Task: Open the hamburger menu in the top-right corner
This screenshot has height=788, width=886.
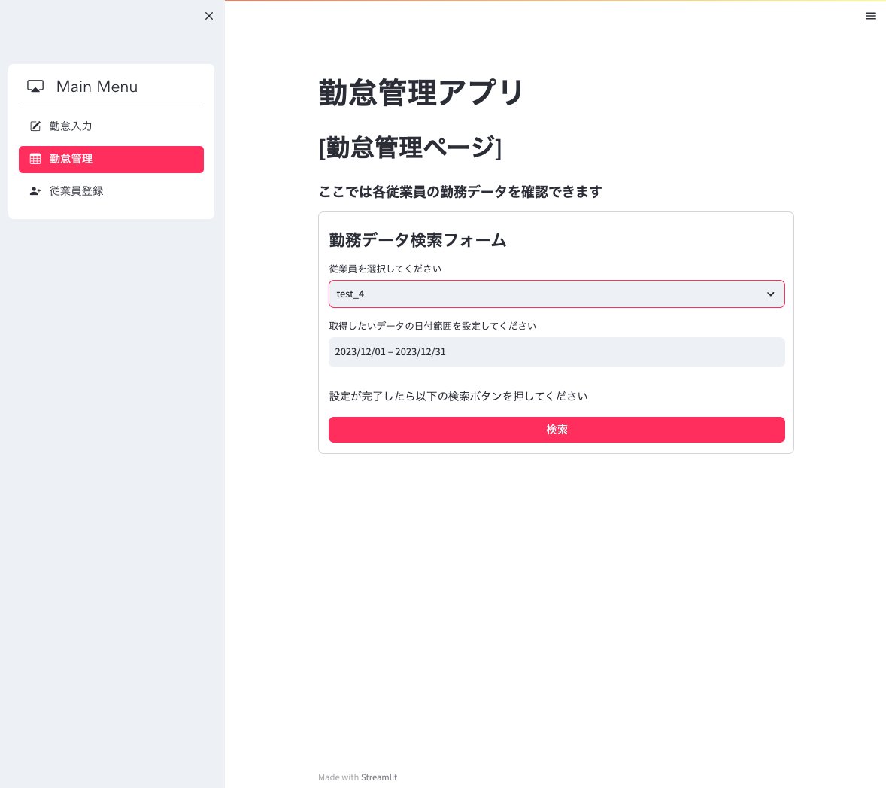Action: click(871, 16)
